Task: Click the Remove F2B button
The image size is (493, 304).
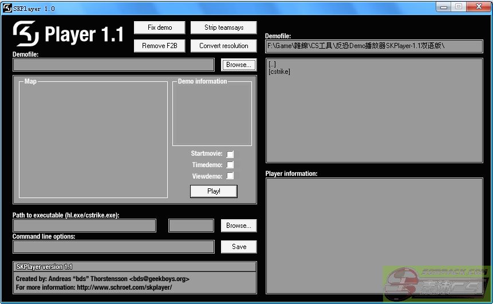Action: point(160,46)
